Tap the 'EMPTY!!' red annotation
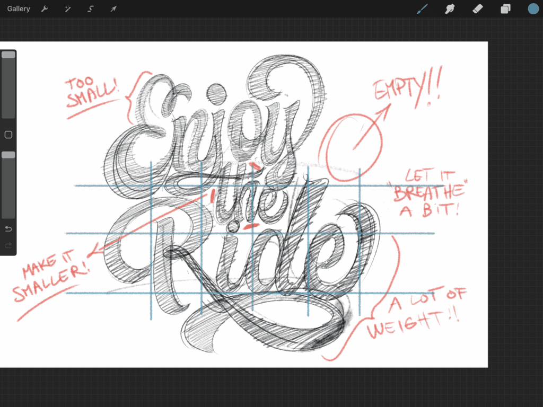This screenshot has width=543, height=407. 406,87
